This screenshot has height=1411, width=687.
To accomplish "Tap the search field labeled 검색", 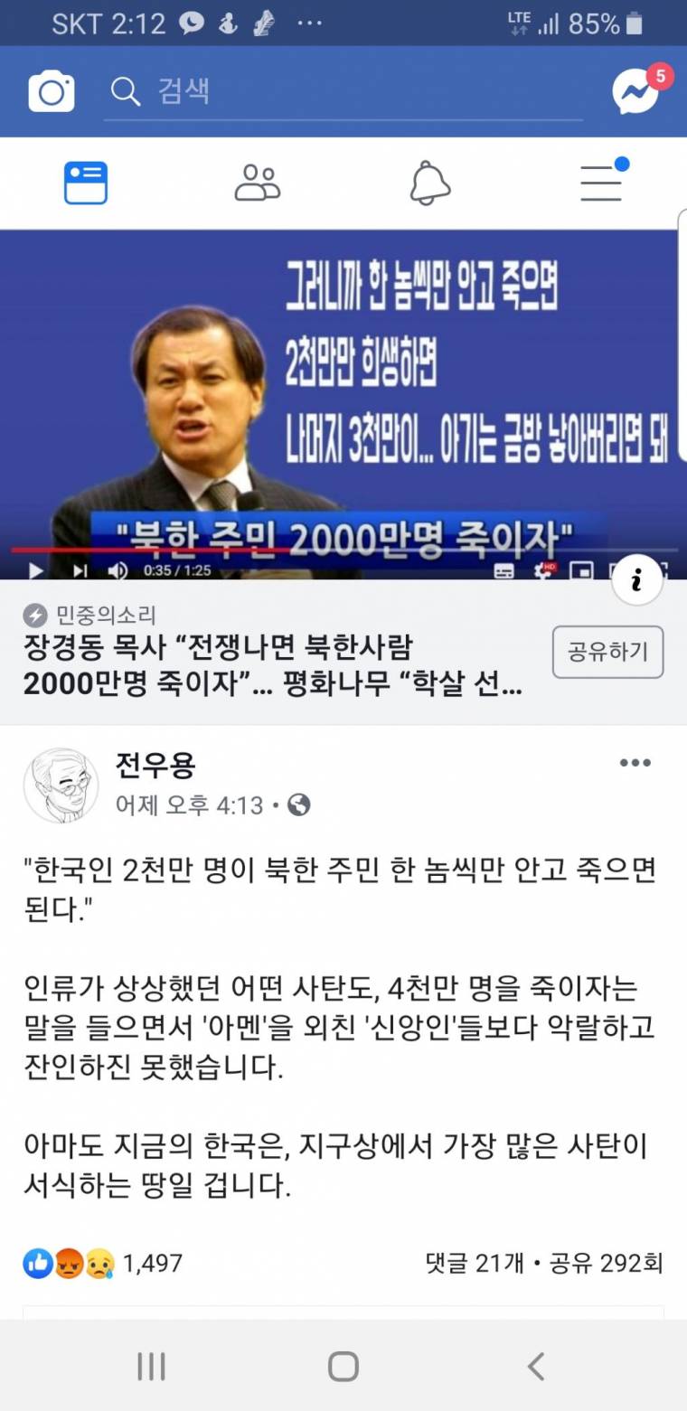I will point(343,91).
